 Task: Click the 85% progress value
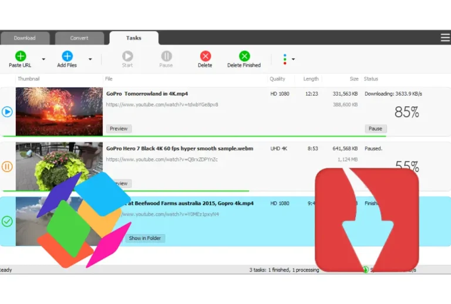click(x=406, y=112)
